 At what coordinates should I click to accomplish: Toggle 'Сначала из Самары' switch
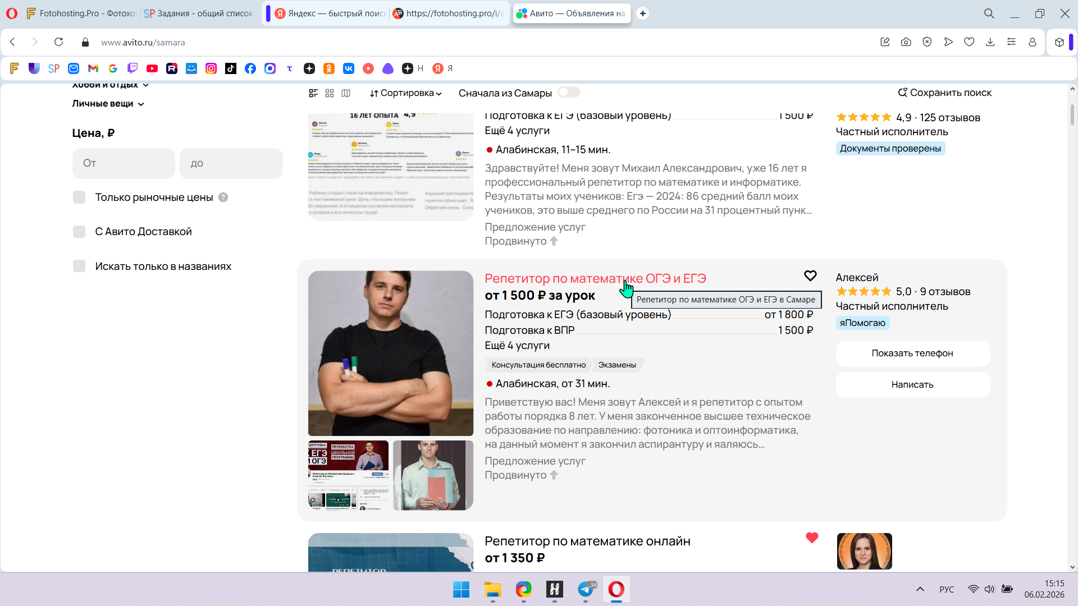click(x=568, y=92)
